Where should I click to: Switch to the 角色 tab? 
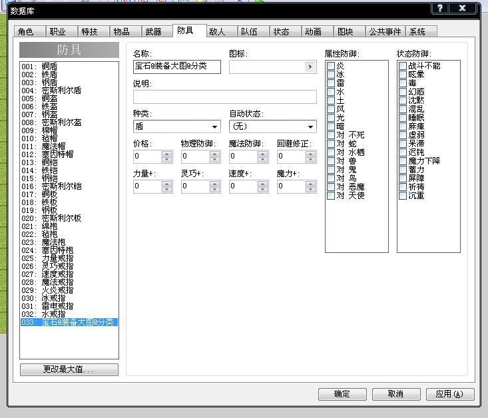30,31
